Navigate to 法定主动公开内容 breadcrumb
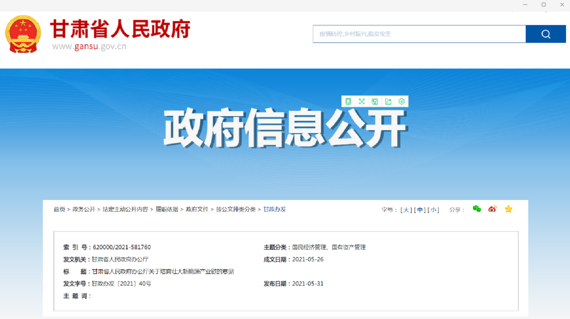 tap(125, 209)
